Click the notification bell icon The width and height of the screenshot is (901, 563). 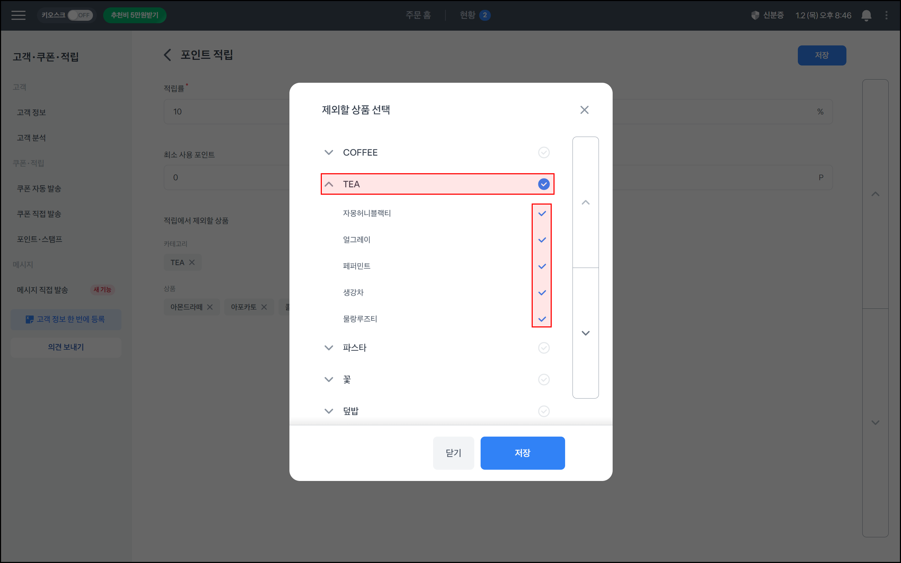click(866, 15)
